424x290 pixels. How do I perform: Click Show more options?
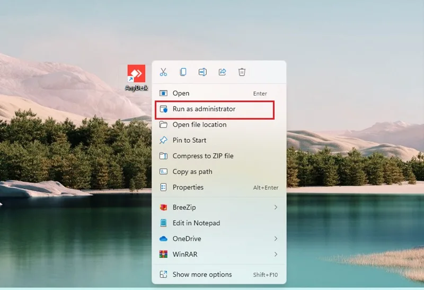pos(219,275)
